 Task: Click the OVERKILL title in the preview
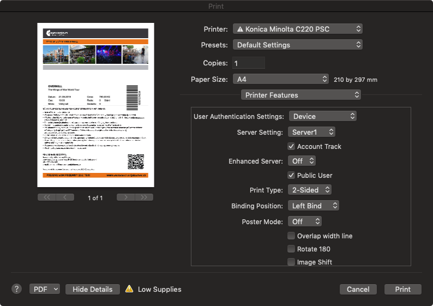55,86
